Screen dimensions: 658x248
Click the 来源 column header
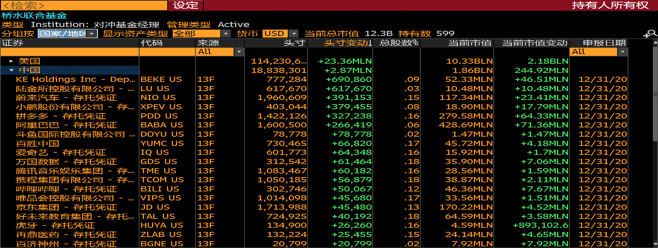click(x=220, y=43)
